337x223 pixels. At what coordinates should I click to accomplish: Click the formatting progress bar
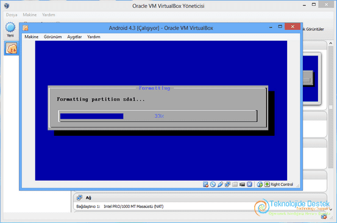[158, 116]
